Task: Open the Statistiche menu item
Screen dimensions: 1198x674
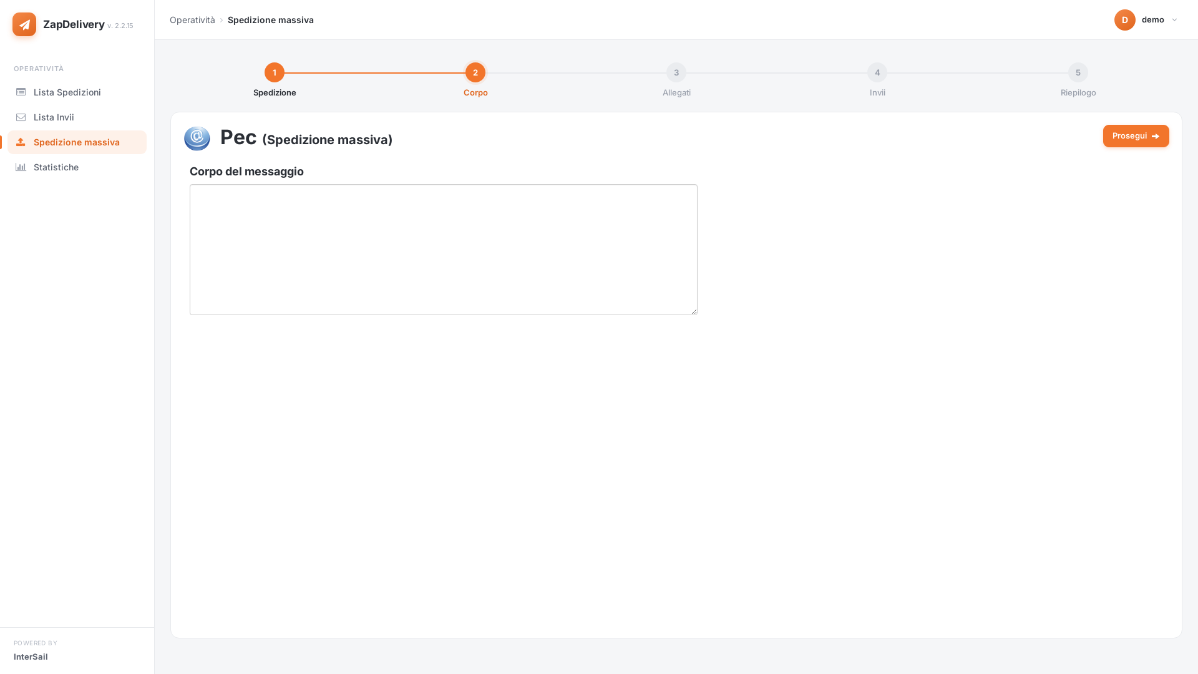Action: pyautogui.click(x=77, y=167)
